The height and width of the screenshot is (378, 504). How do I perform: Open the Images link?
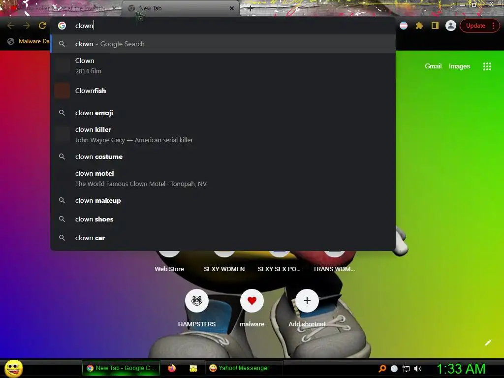click(x=459, y=66)
